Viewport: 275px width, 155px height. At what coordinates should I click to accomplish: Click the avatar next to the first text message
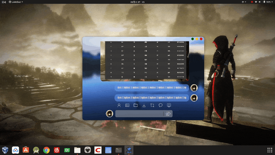194,88
